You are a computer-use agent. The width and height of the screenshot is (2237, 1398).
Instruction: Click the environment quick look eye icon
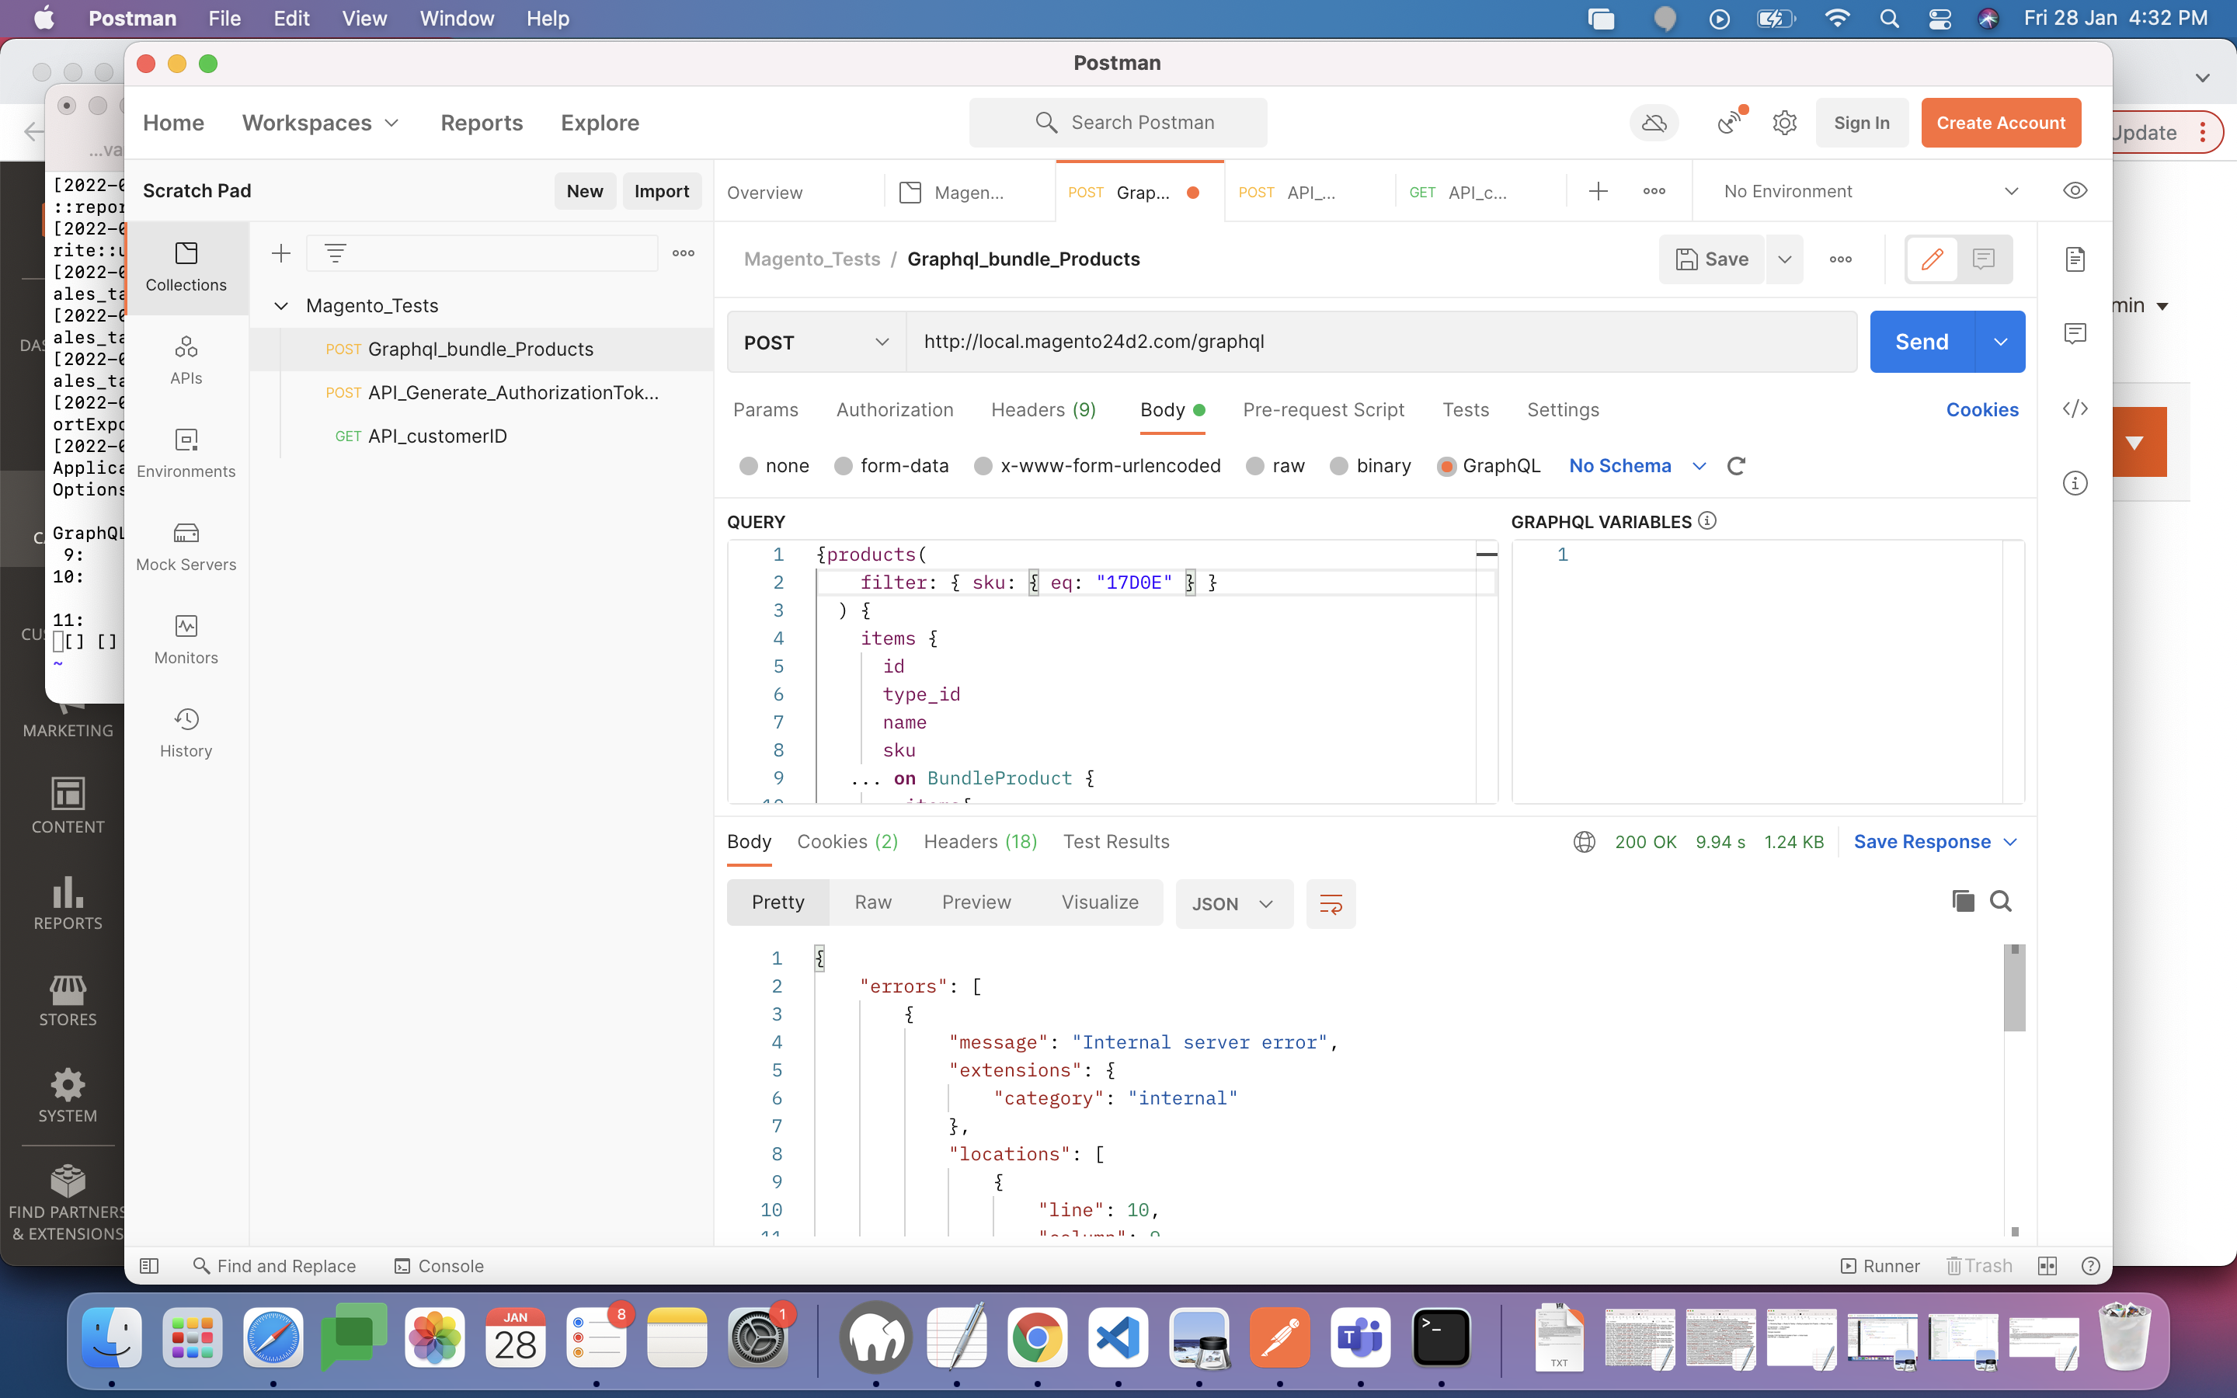click(2075, 190)
